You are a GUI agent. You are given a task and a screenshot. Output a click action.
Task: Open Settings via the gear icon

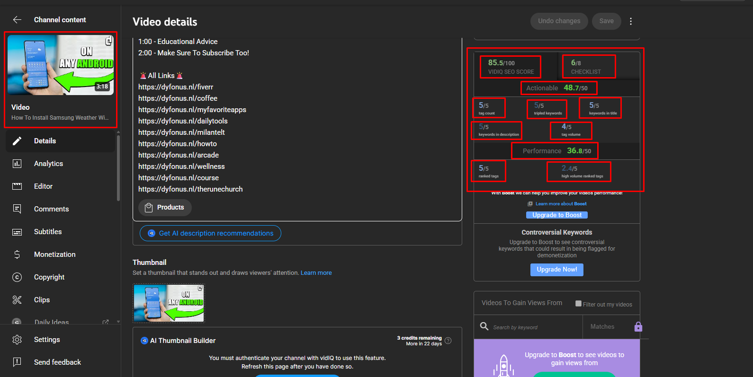click(x=17, y=340)
